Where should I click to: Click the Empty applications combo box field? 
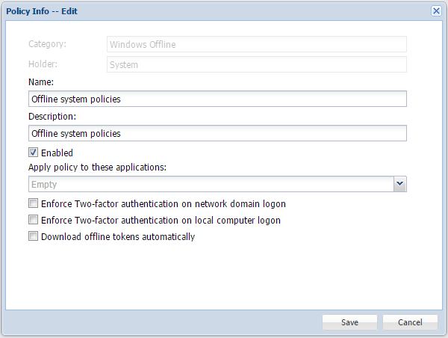coord(211,184)
